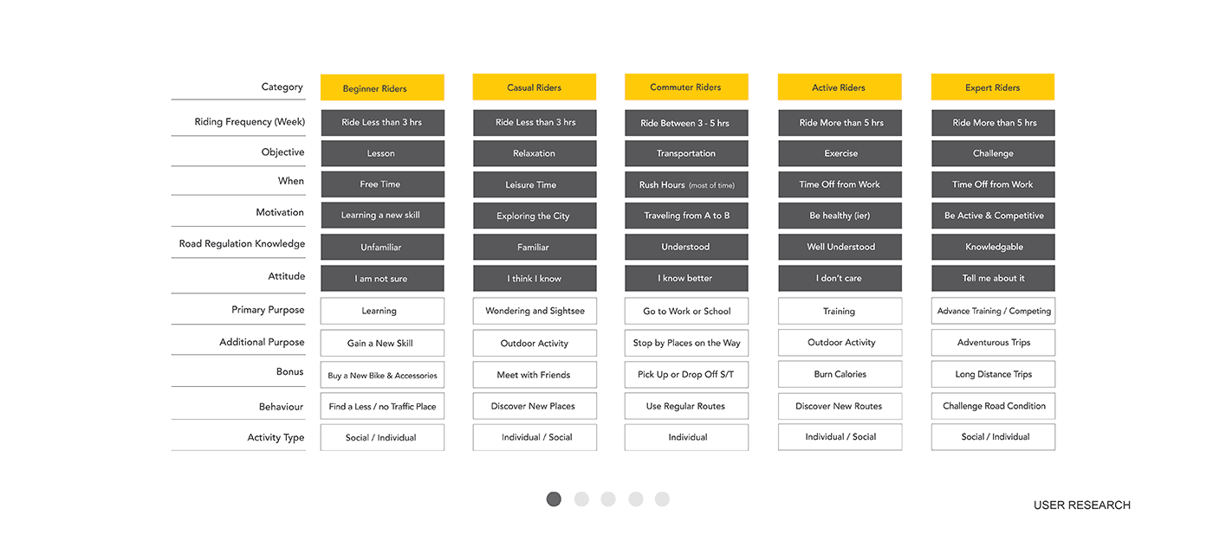Click the When row label

(291, 182)
